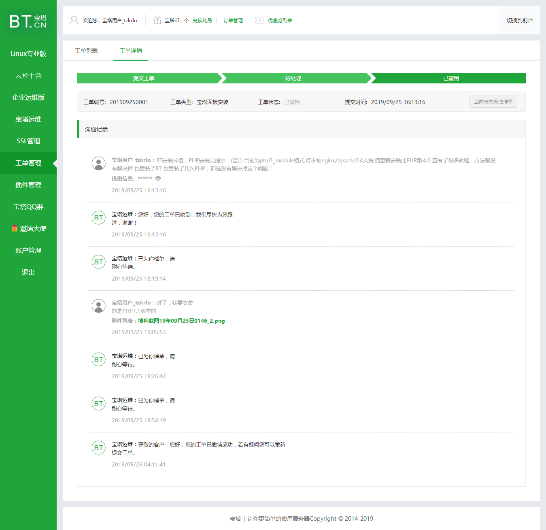The width and height of the screenshot is (546, 530).
Task: Click the 当前状态无法催单 button
Action: tap(493, 102)
